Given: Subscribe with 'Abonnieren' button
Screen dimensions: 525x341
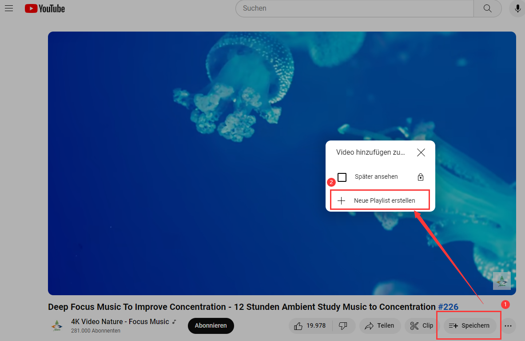Looking at the screenshot, I should coord(211,325).
